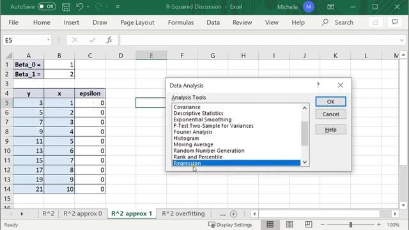Click the Data Analysis help question mark

[x=318, y=85]
